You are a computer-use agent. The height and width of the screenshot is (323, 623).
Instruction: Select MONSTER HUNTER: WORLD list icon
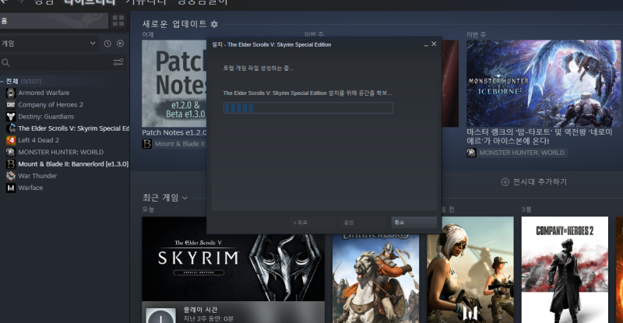(x=11, y=153)
